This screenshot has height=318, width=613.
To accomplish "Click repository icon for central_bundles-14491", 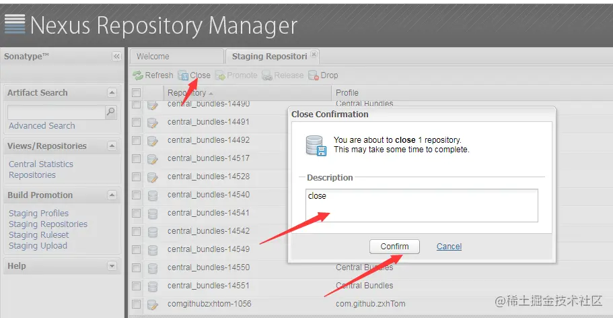I will (x=153, y=123).
